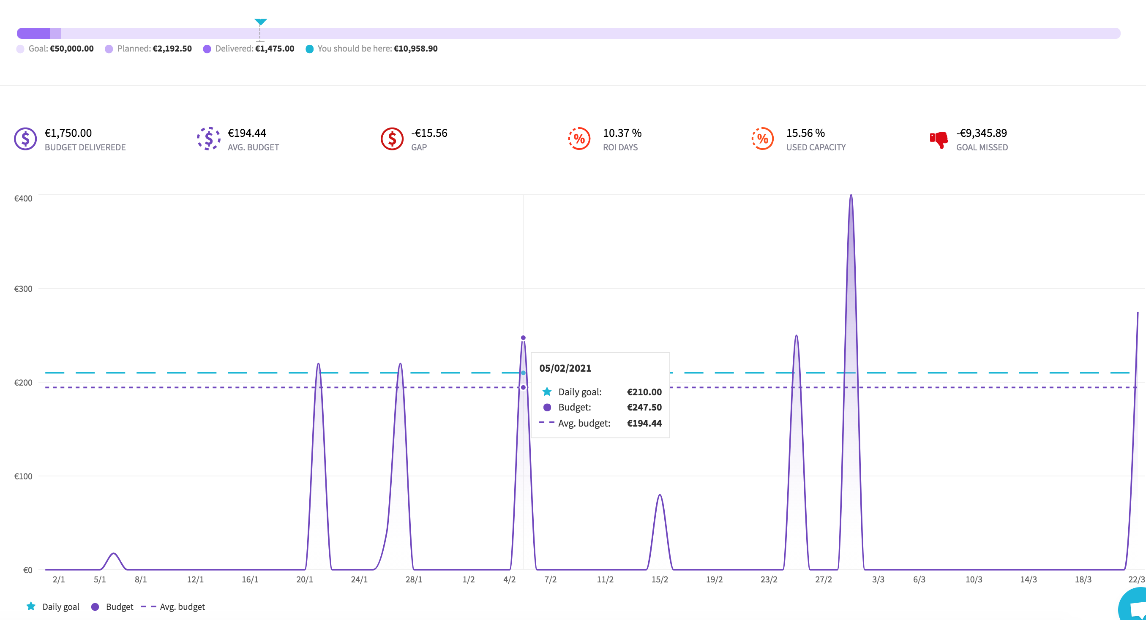Click the teal 'You should be here' marker
Screen dimensions: 1146x620
click(260, 22)
